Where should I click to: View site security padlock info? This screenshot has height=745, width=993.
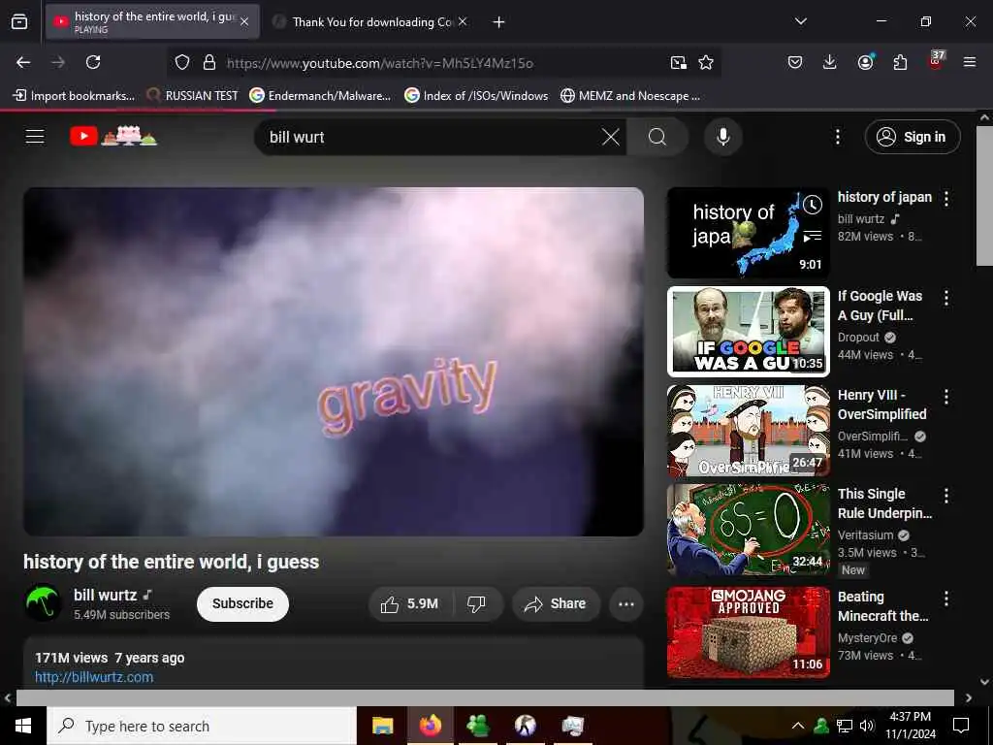click(x=209, y=62)
